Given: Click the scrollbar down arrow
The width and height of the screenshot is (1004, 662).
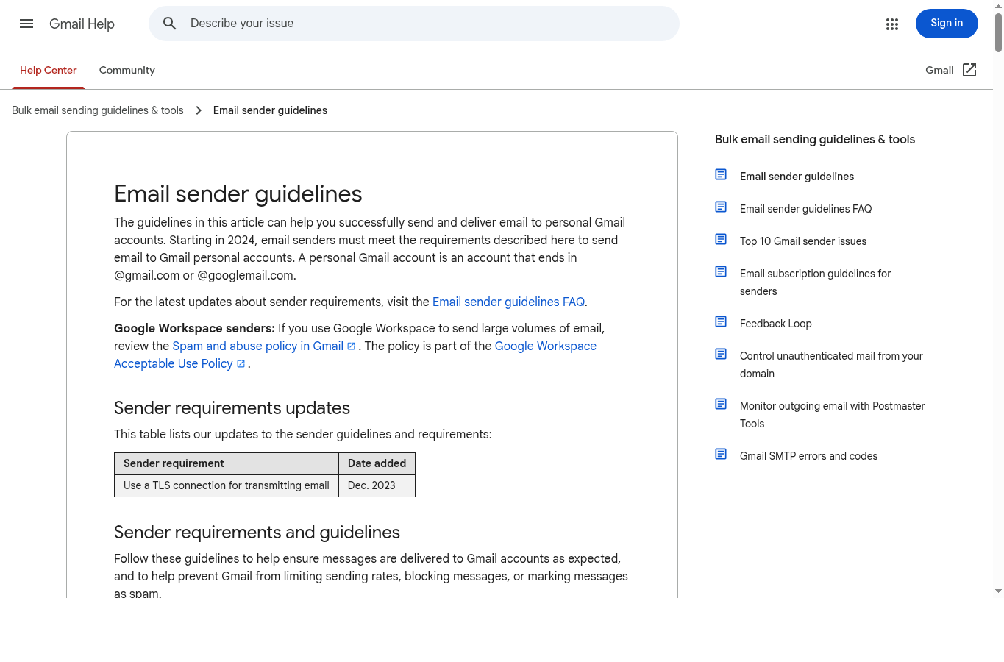Looking at the screenshot, I should (x=998, y=591).
